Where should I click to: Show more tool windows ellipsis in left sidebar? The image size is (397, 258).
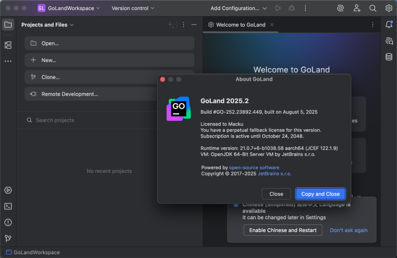point(8,61)
